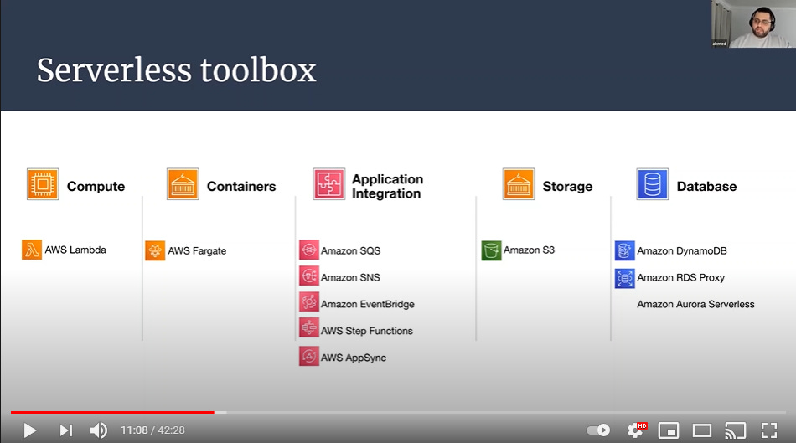Screen dimensions: 796x443
Task: Mute the video volume
Action: click(x=99, y=430)
